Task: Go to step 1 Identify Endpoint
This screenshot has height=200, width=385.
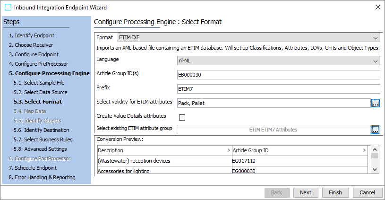Action: point(31,35)
